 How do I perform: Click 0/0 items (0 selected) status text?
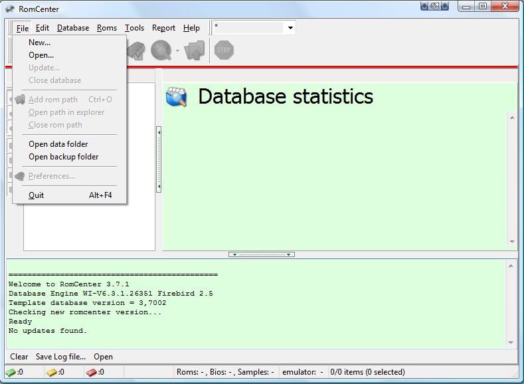pos(368,372)
